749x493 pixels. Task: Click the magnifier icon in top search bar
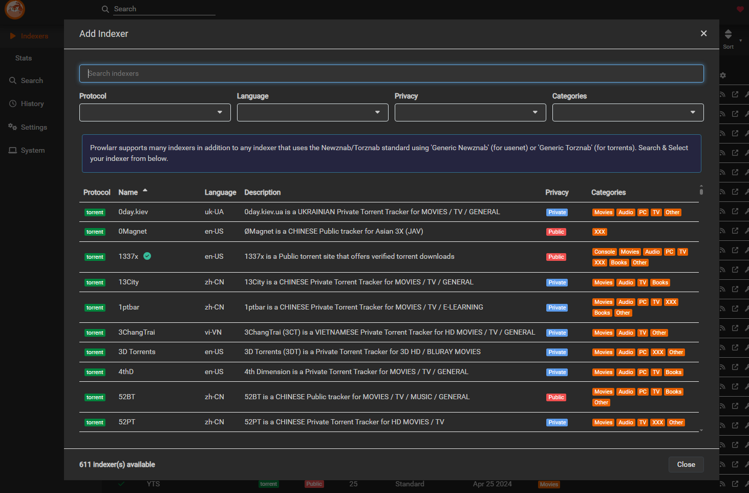(x=105, y=9)
